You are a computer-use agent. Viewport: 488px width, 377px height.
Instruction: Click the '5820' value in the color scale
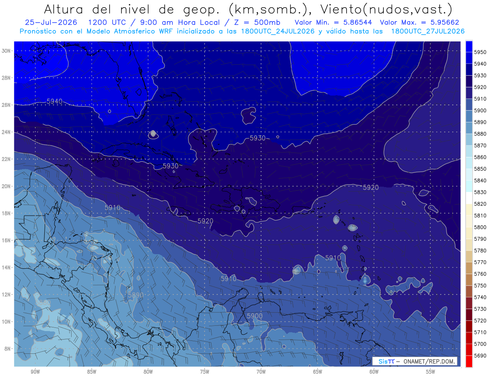pos(480,204)
